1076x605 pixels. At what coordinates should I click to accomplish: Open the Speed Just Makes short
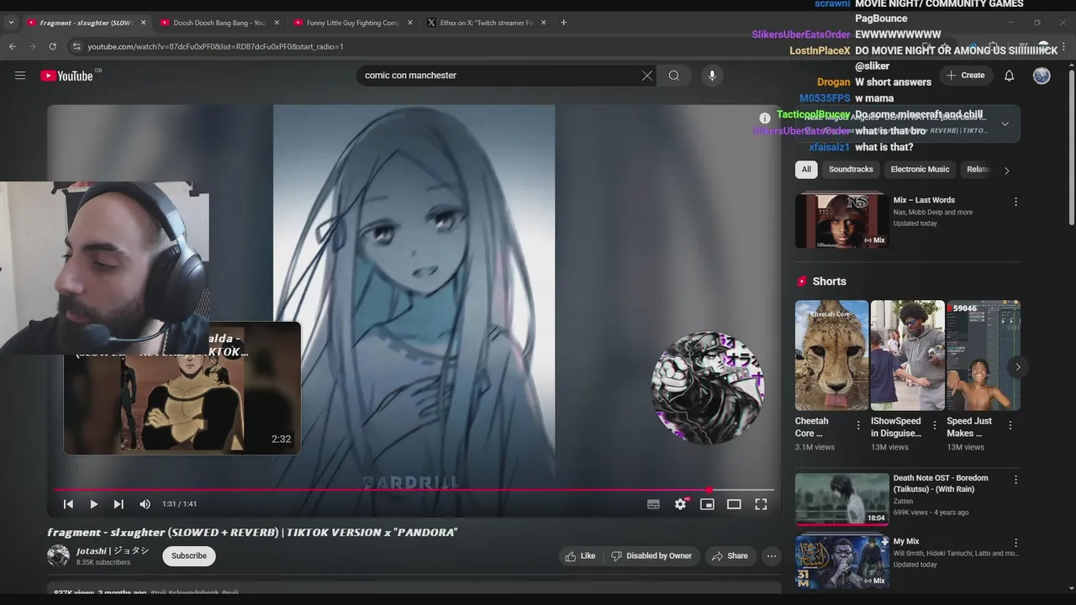click(983, 355)
